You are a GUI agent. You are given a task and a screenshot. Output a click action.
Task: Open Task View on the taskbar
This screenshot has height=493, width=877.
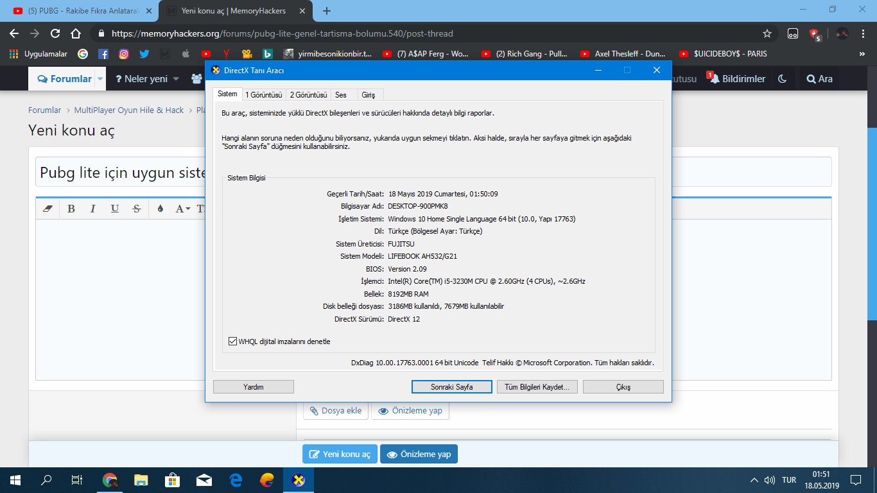(x=76, y=480)
